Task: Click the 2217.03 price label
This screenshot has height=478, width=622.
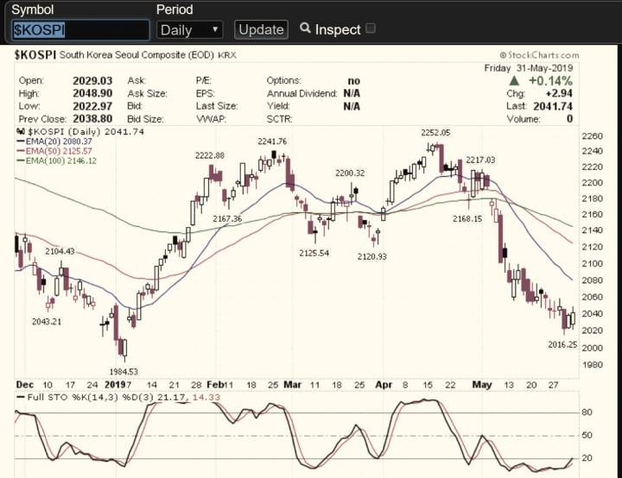Action: coord(480,160)
